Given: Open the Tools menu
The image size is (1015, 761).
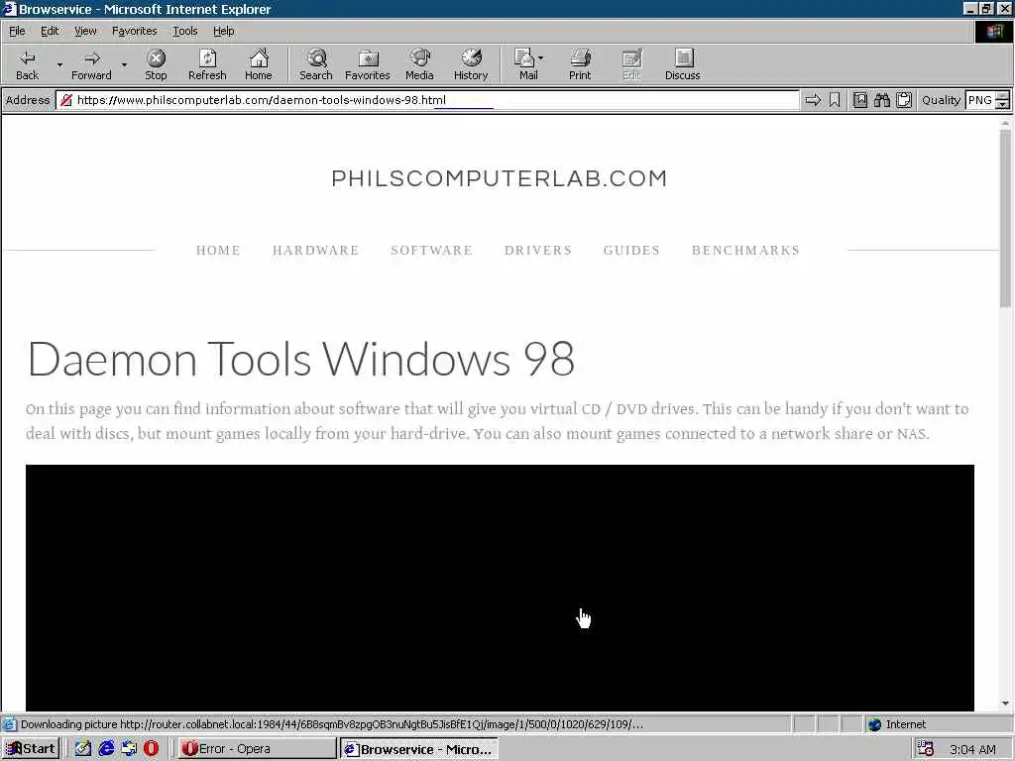Looking at the screenshot, I should (x=184, y=31).
